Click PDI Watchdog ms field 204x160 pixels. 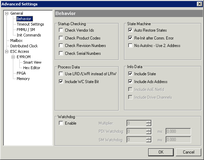tap(178, 131)
